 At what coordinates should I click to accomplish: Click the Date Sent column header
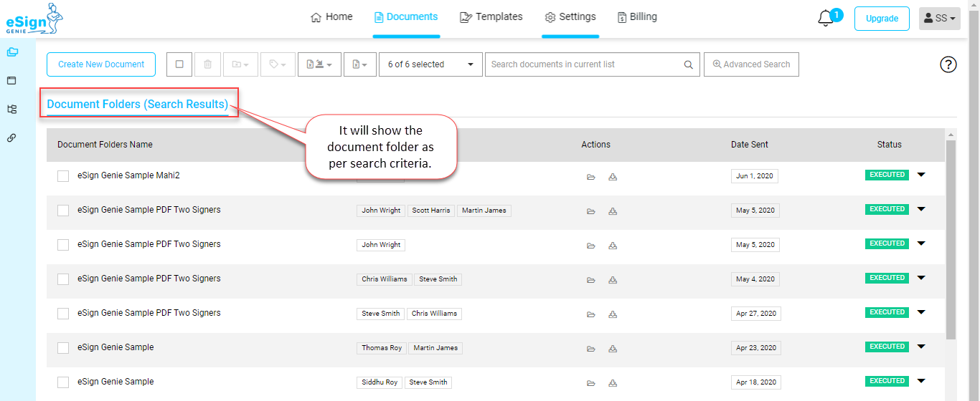click(x=750, y=145)
